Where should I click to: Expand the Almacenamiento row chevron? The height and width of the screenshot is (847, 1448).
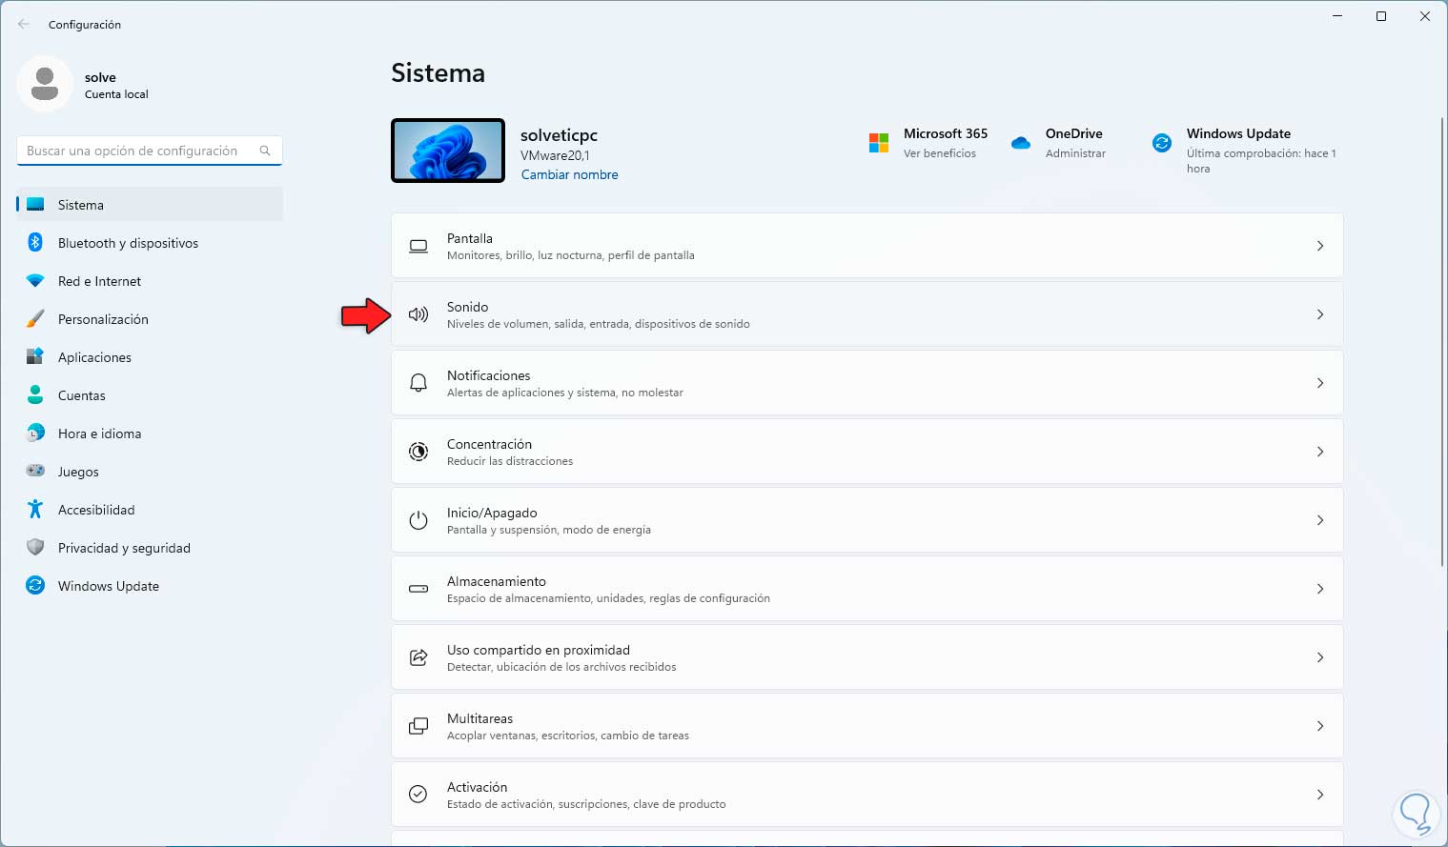1320,589
